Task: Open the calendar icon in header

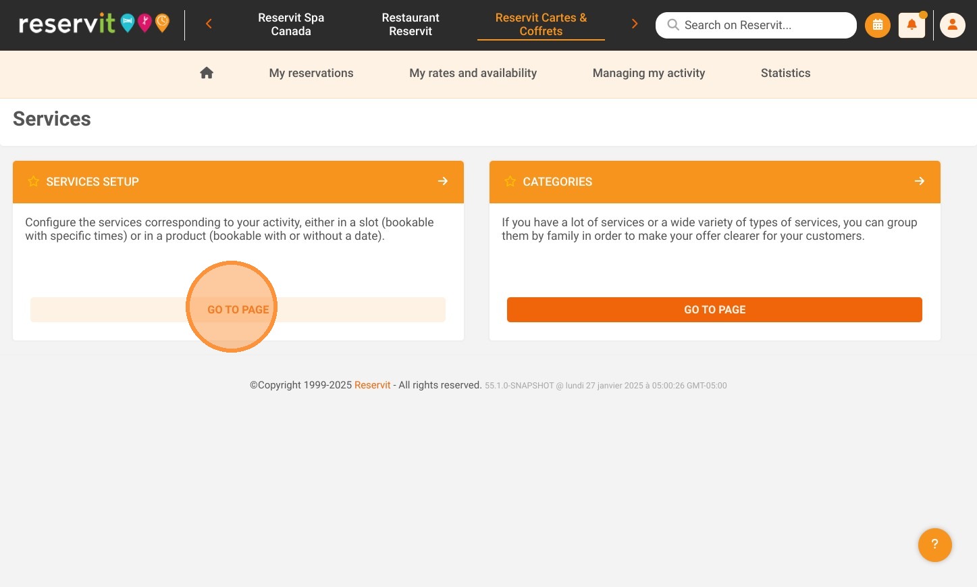Action: (x=878, y=25)
